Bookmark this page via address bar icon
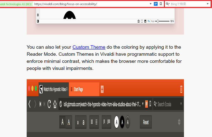The image size is (212, 137). tap(161, 4)
